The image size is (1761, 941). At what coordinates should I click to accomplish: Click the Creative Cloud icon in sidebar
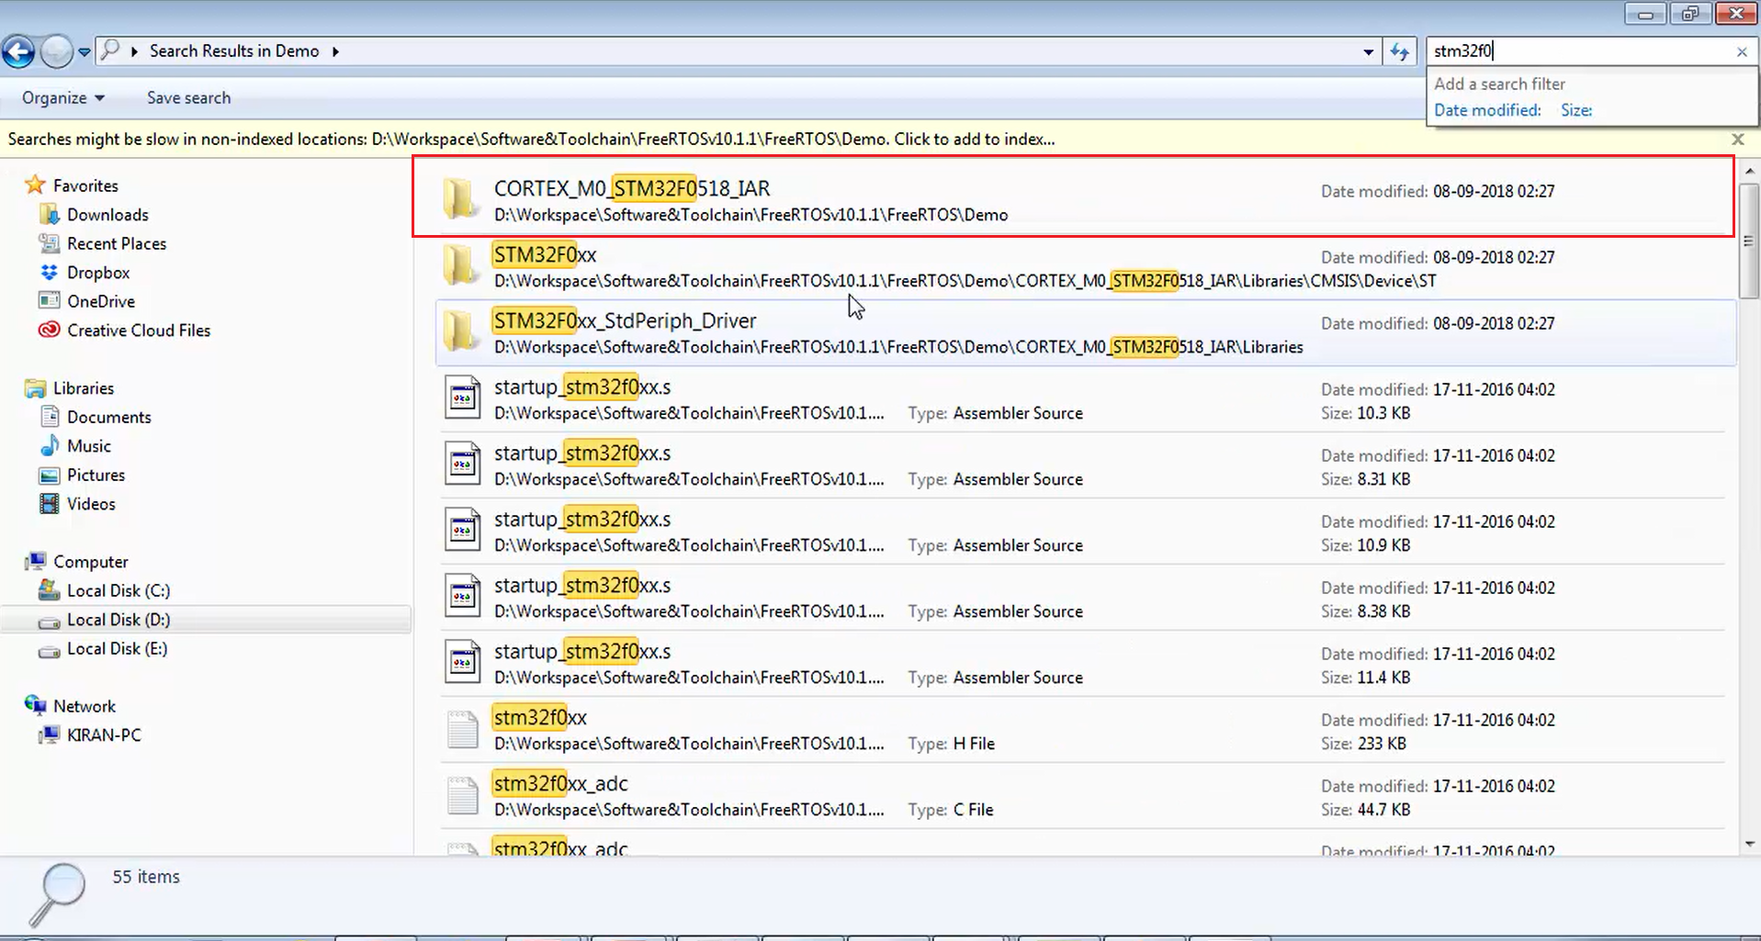coord(49,330)
